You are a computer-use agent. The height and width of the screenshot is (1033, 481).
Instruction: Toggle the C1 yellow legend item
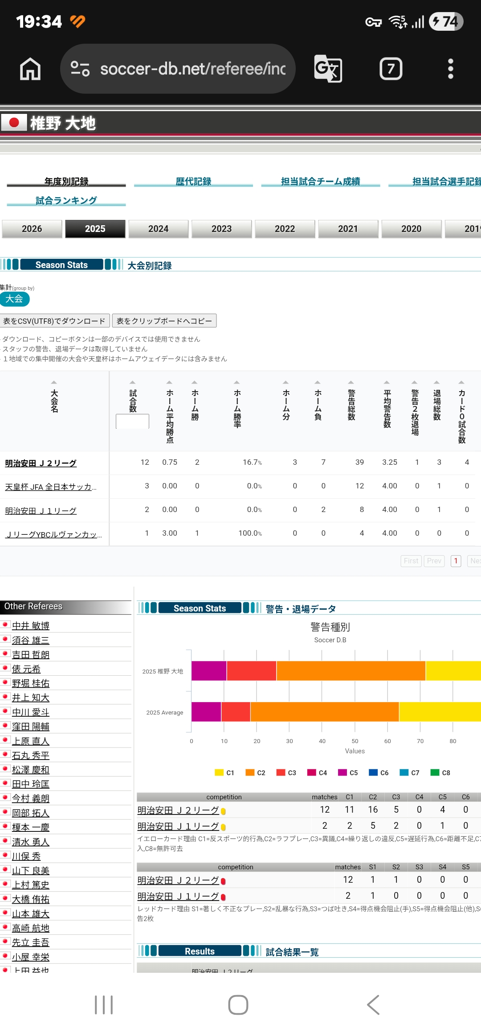[224, 773]
